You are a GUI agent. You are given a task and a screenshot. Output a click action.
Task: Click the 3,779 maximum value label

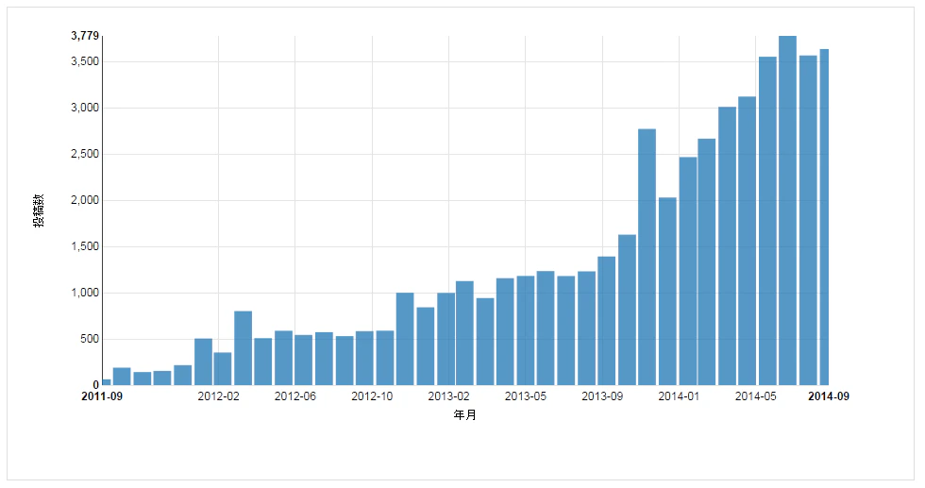pos(85,36)
